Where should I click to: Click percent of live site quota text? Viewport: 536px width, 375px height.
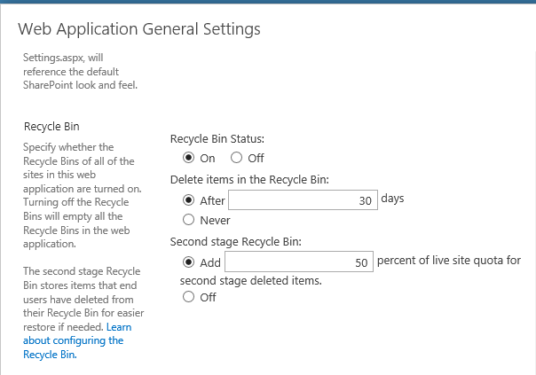451,262
